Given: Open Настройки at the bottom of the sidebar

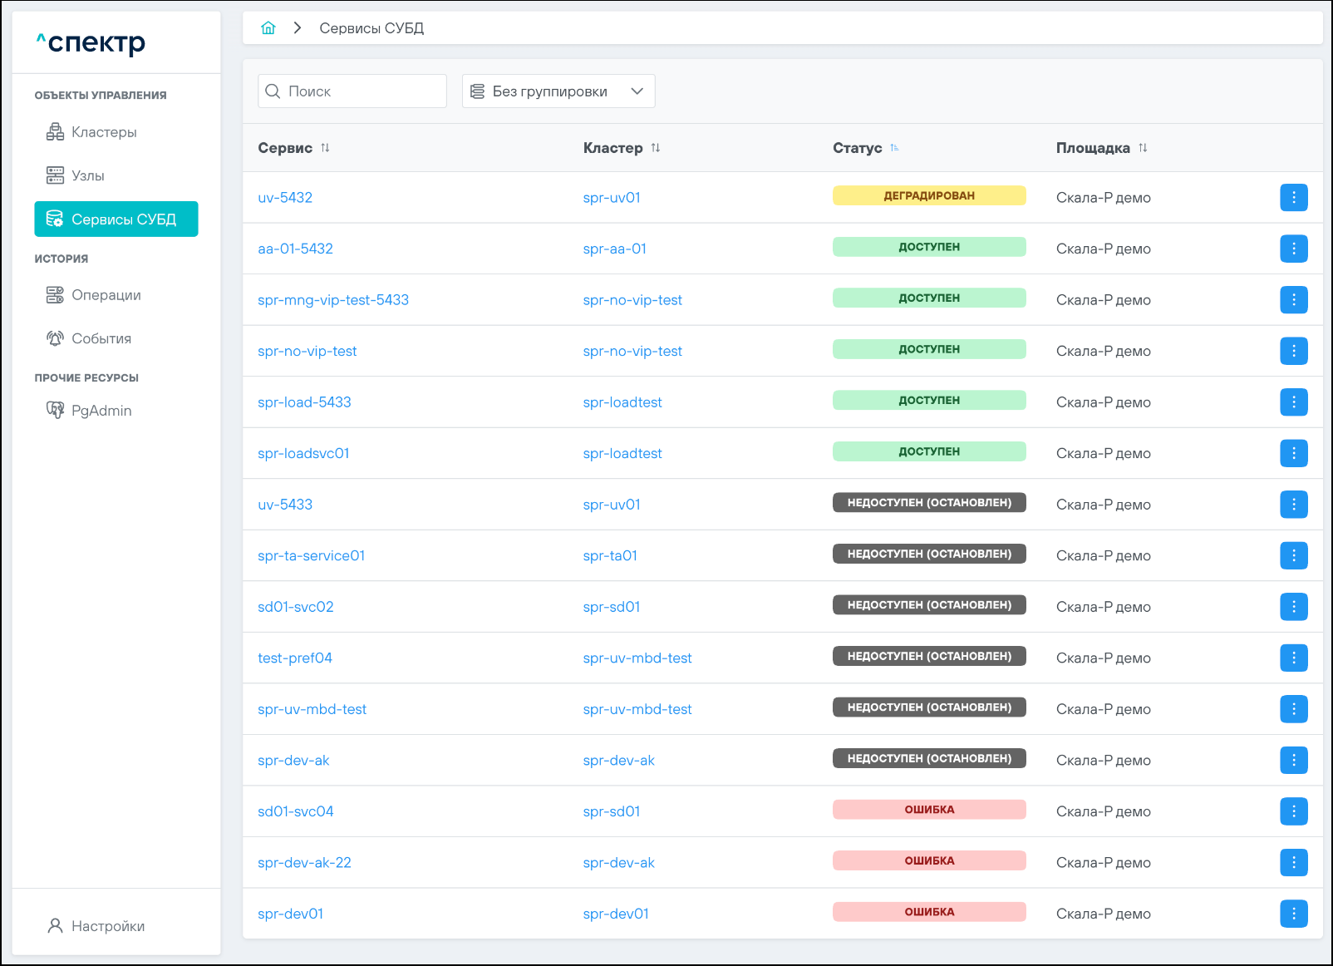Looking at the screenshot, I should tap(107, 926).
